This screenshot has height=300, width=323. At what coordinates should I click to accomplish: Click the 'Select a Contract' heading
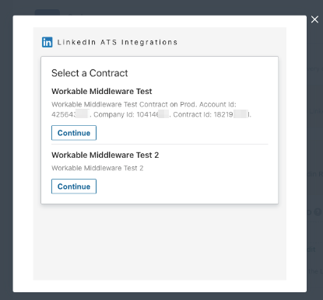click(x=90, y=73)
